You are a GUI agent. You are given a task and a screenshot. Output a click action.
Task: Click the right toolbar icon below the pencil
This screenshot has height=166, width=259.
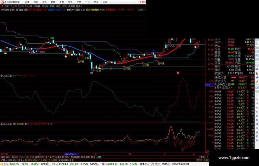pos(257,87)
